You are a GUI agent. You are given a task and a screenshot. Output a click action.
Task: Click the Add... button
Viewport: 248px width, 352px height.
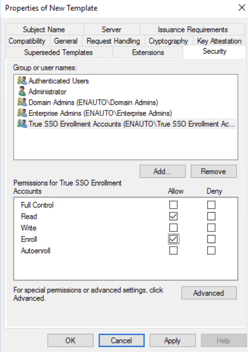pos(163,171)
